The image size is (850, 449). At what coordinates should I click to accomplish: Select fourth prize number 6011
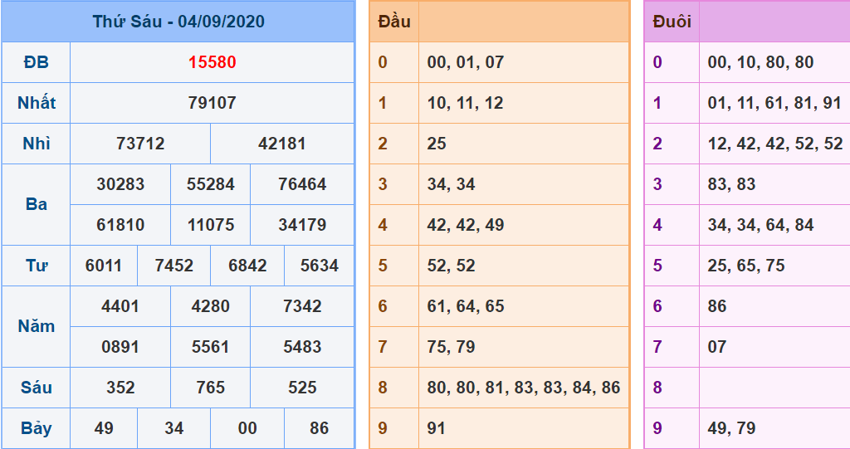pos(104,266)
